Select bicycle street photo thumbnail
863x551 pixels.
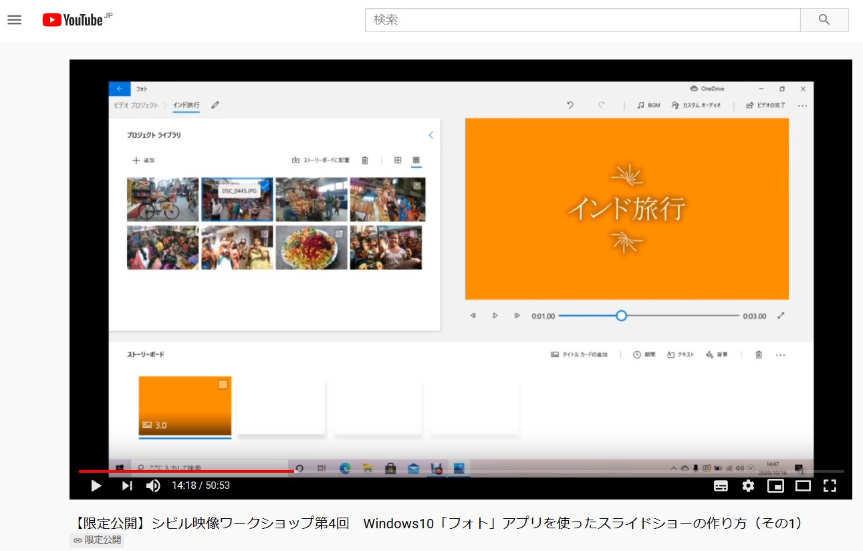[x=163, y=199]
